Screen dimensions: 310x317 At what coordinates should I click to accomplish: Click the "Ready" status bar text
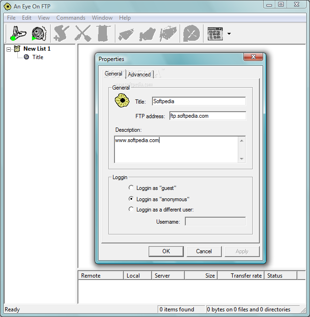(x=12, y=309)
